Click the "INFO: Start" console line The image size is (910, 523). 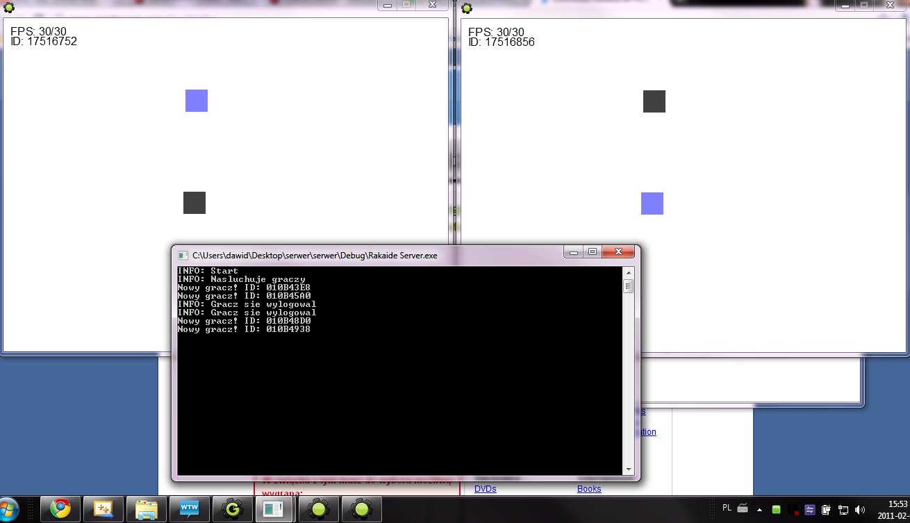point(208,271)
